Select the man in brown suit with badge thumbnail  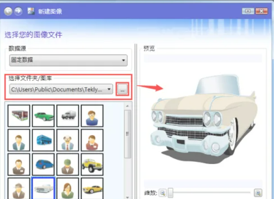(x=19, y=164)
